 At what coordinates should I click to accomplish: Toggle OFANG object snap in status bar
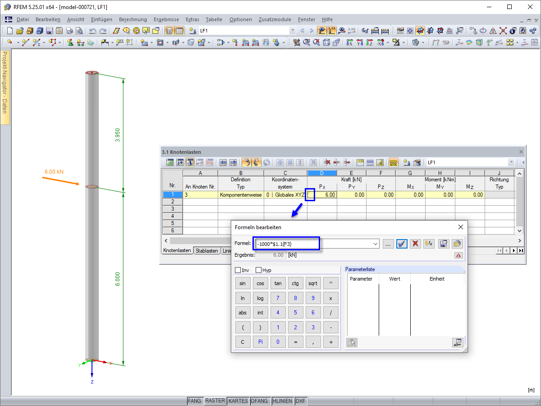(x=260, y=401)
